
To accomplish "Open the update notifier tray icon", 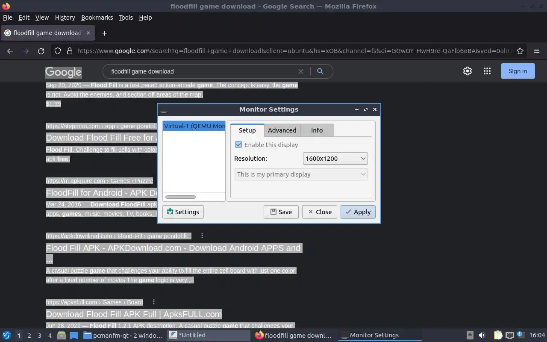I will click(x=520, y=335).
